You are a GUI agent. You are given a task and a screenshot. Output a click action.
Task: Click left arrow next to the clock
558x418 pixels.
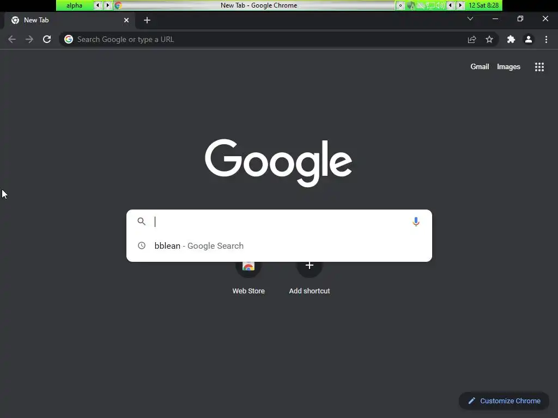[x=451, y=5]
